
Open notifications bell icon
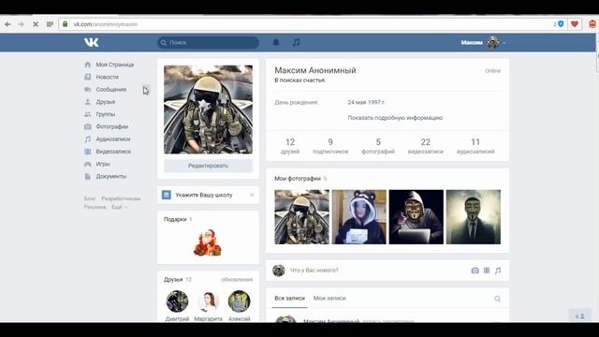click(x=276, y=42)
